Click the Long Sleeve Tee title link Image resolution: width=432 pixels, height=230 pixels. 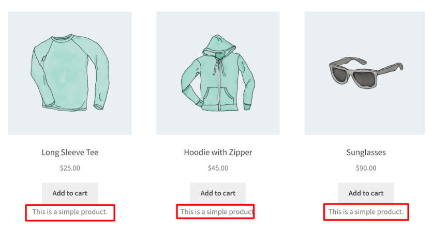click(x=70, y=152)
